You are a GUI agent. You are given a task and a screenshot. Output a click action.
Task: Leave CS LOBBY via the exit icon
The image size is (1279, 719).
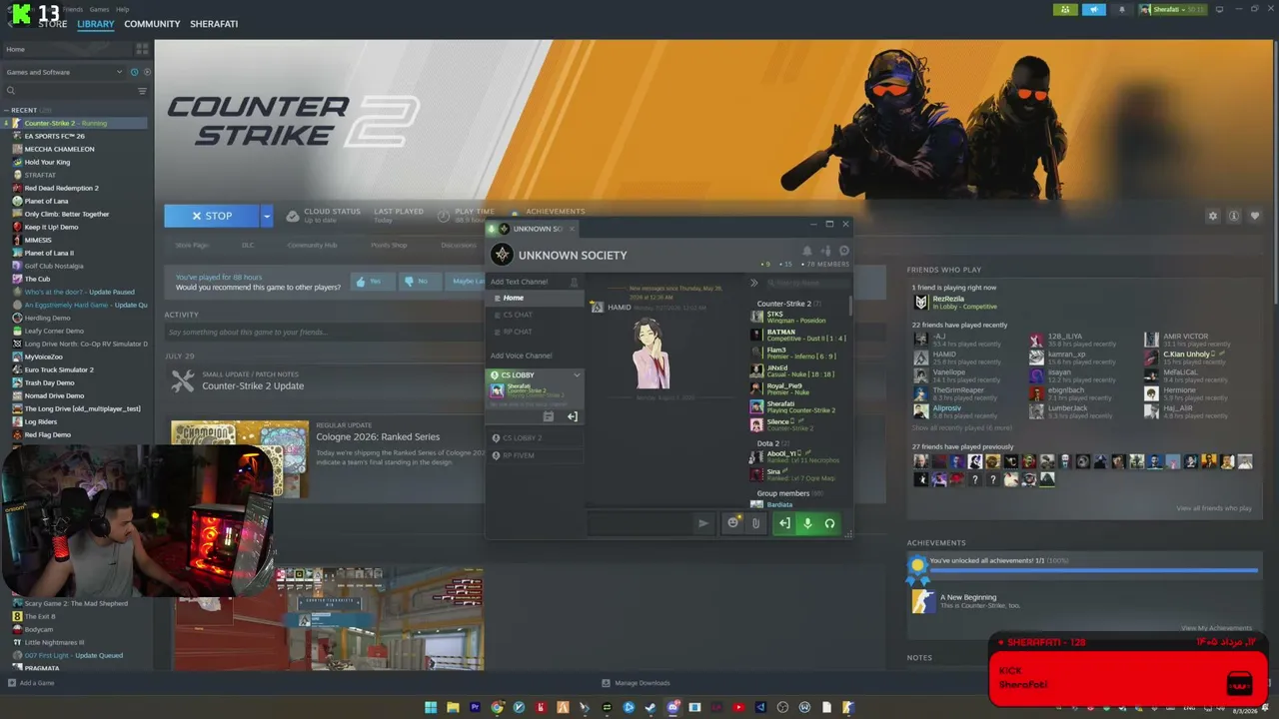(x=573, y=416)
